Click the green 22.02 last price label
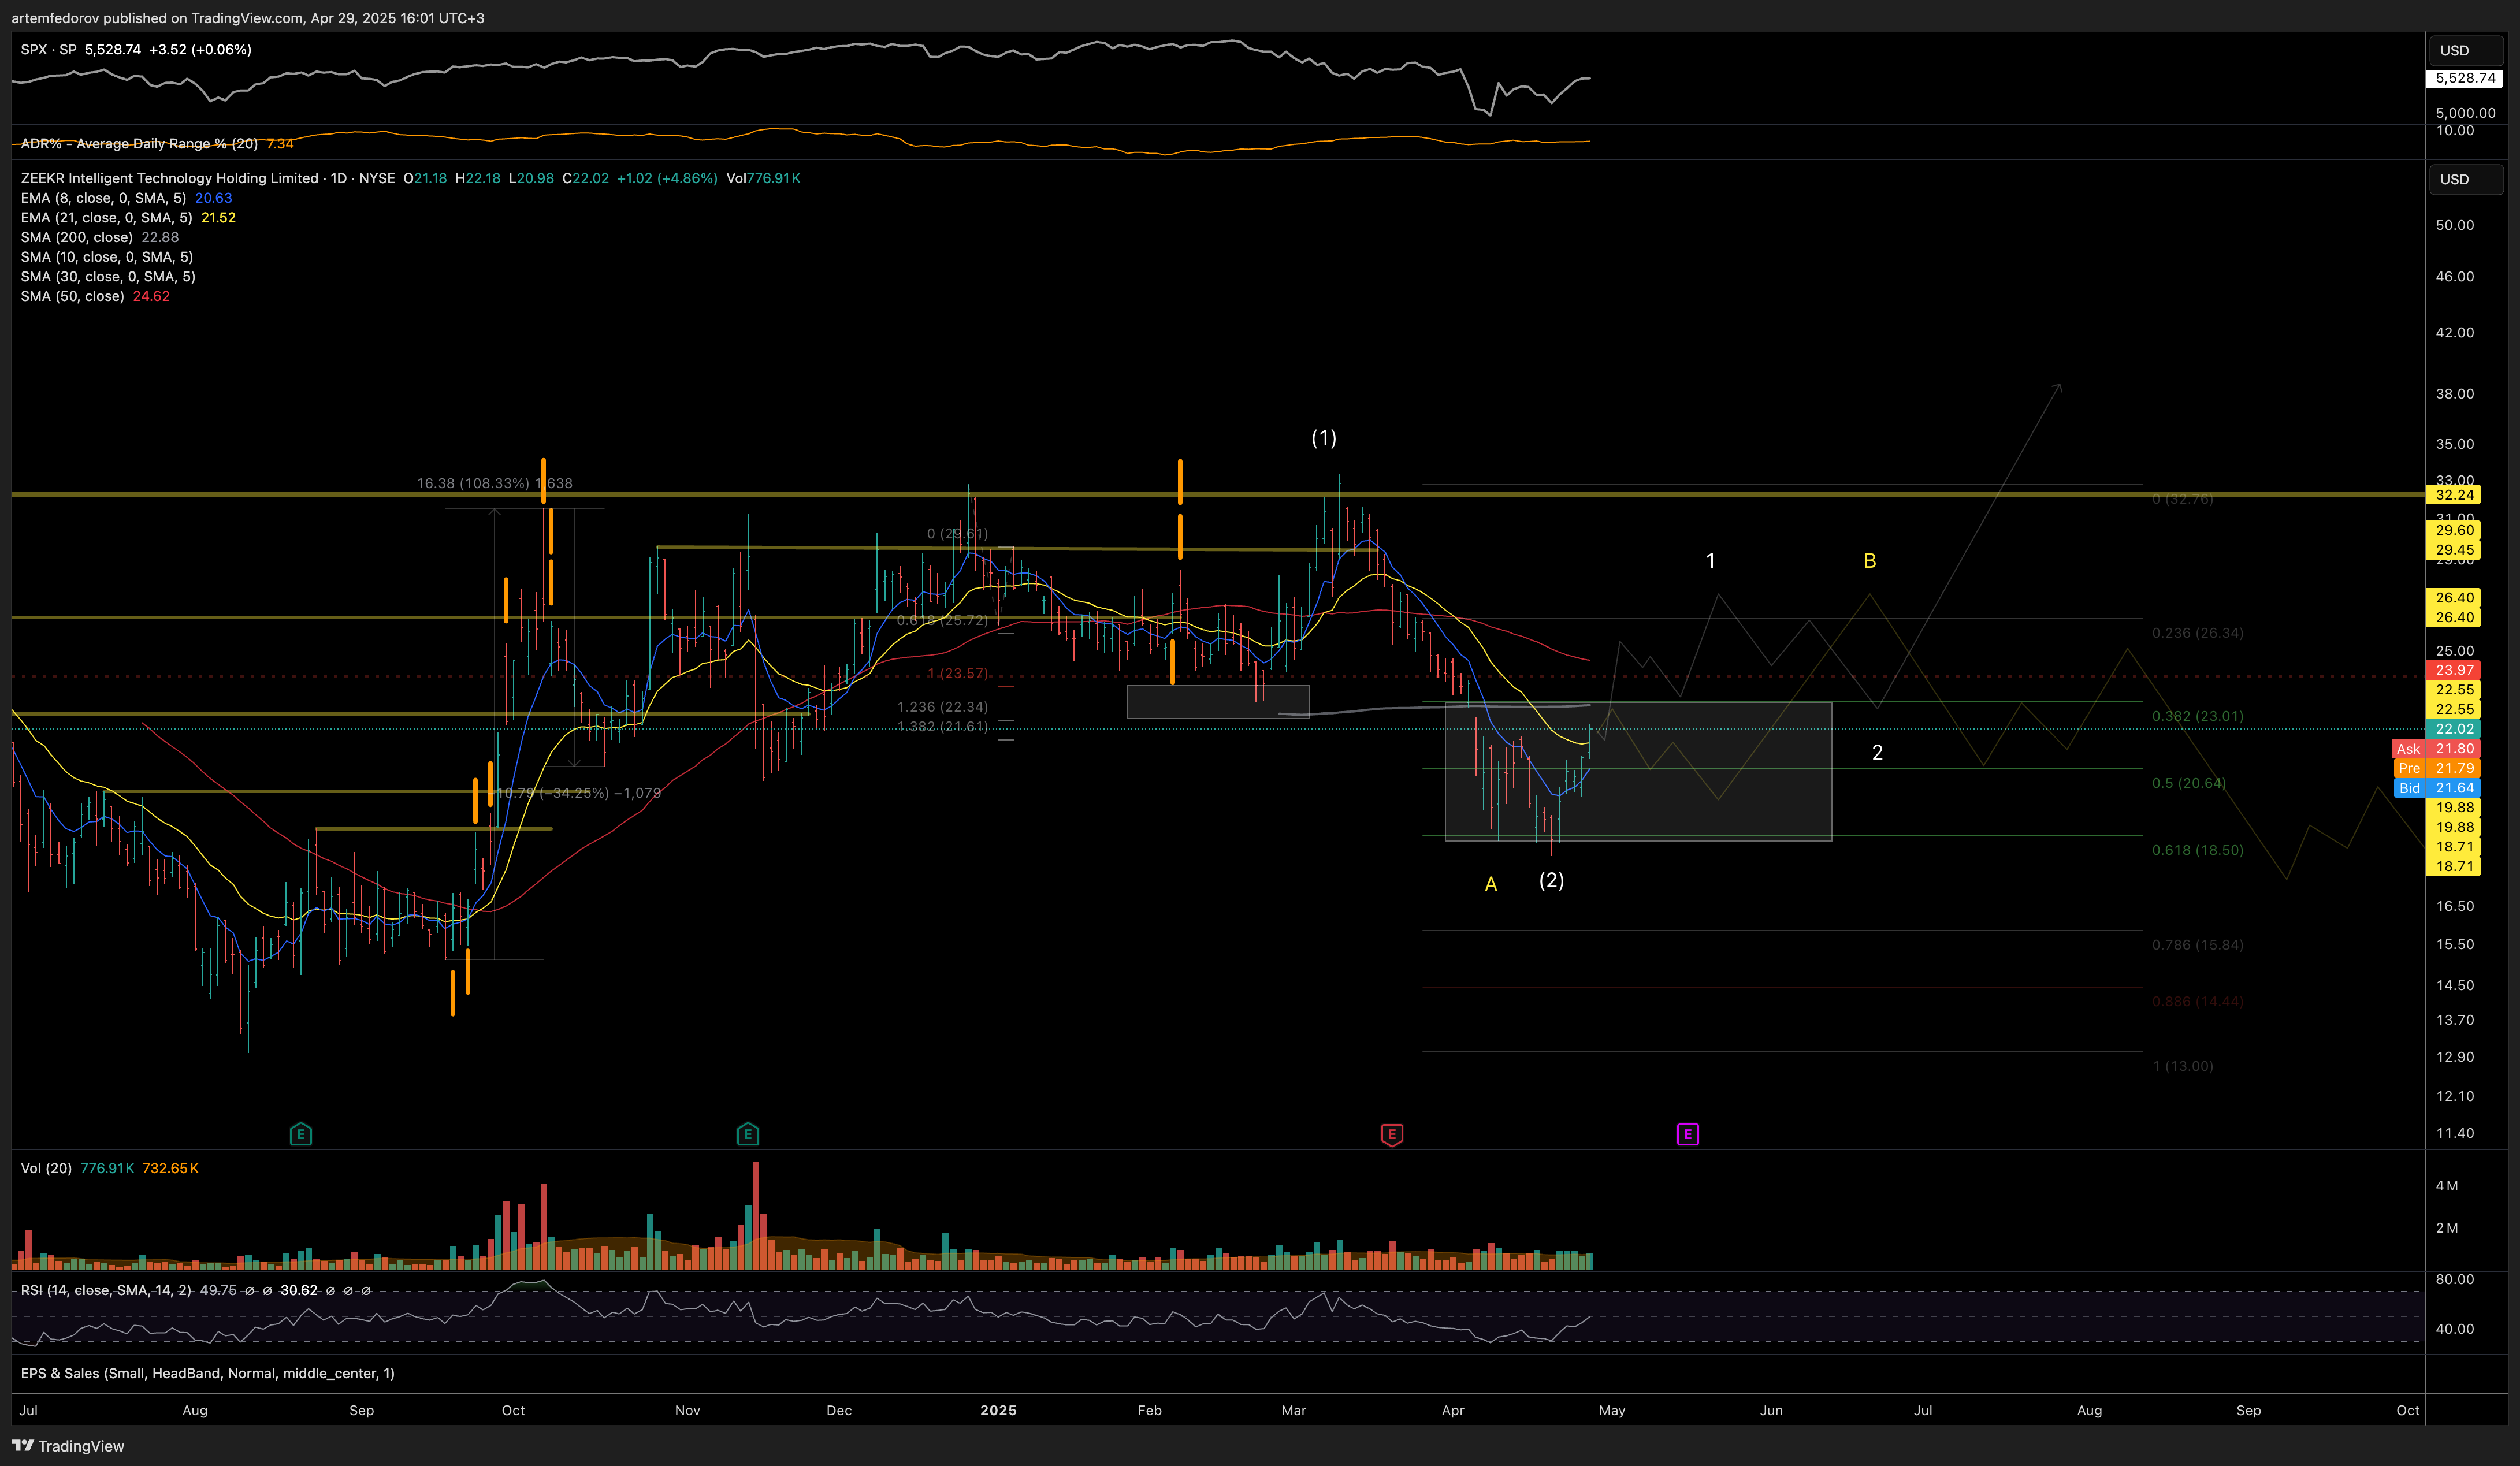The image size is (2520, 1466). tap(2453, 729)
